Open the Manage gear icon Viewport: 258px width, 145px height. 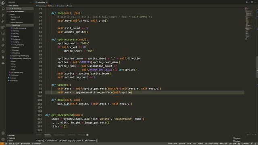click(x=3, y=139)
